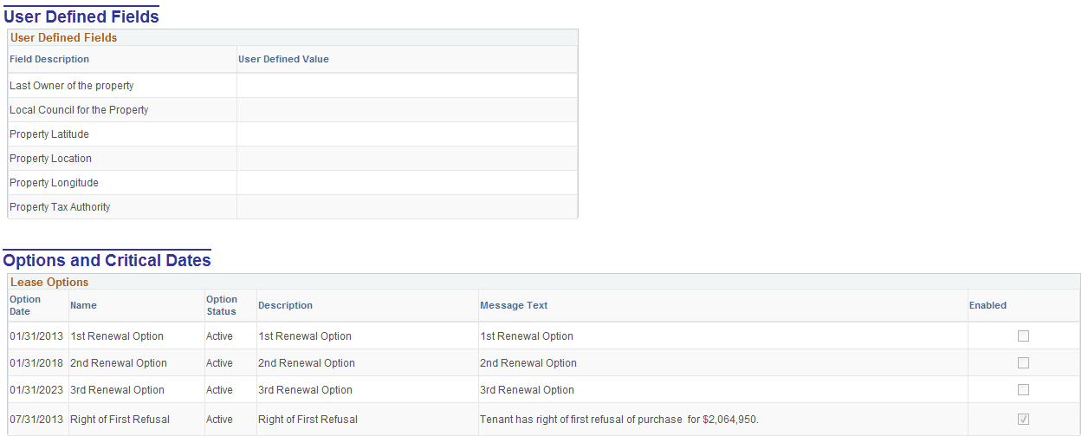Image resolution: width=1088 pixels, height=443 pixels.
Task: Click the Property Latitude value cell
Action: (407, 134)
